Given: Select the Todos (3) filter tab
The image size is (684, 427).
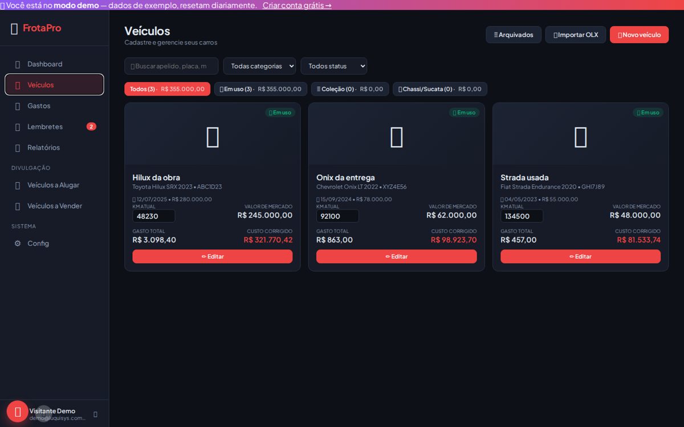Looking at the screenshot, I should pos(167,89).
